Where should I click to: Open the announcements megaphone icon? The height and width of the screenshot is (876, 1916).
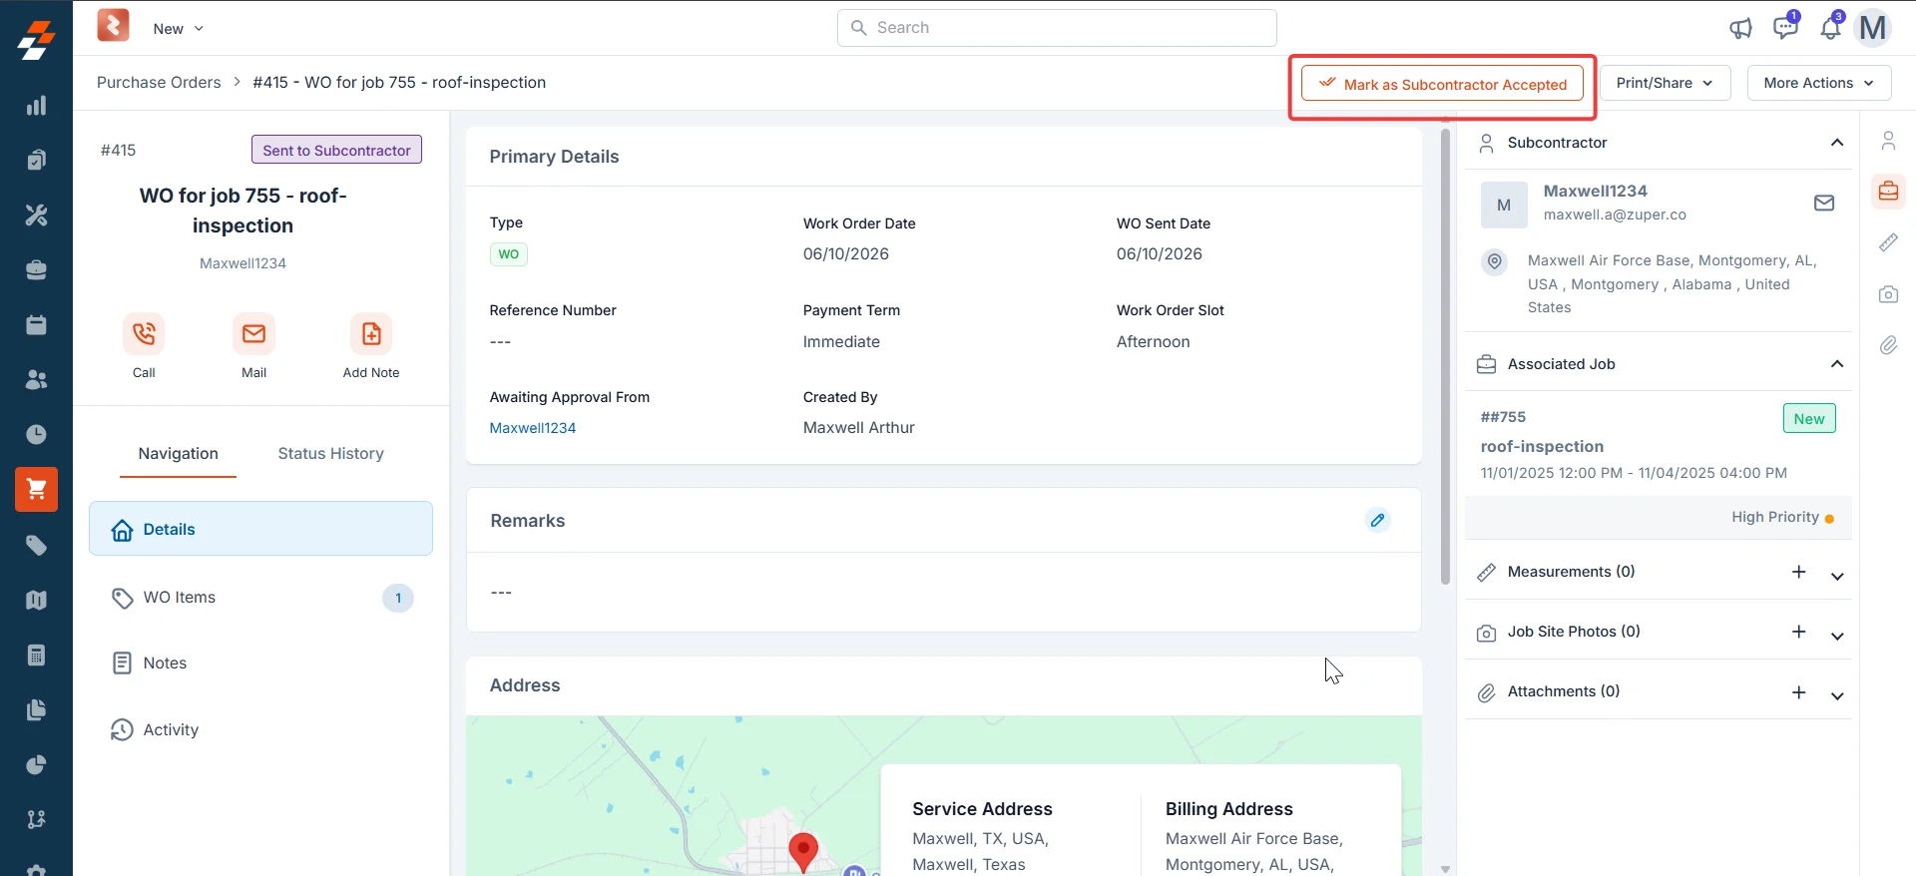tap(1740, 28)
